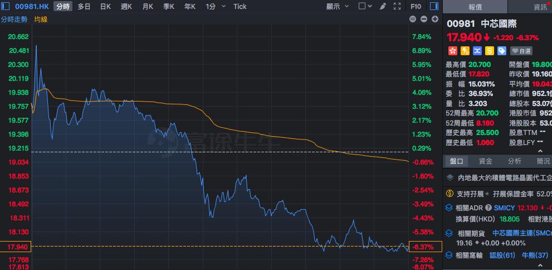Reset chart zoom with equals icon
The width and height of the screenshot is (552, 270).
point(413,19)
